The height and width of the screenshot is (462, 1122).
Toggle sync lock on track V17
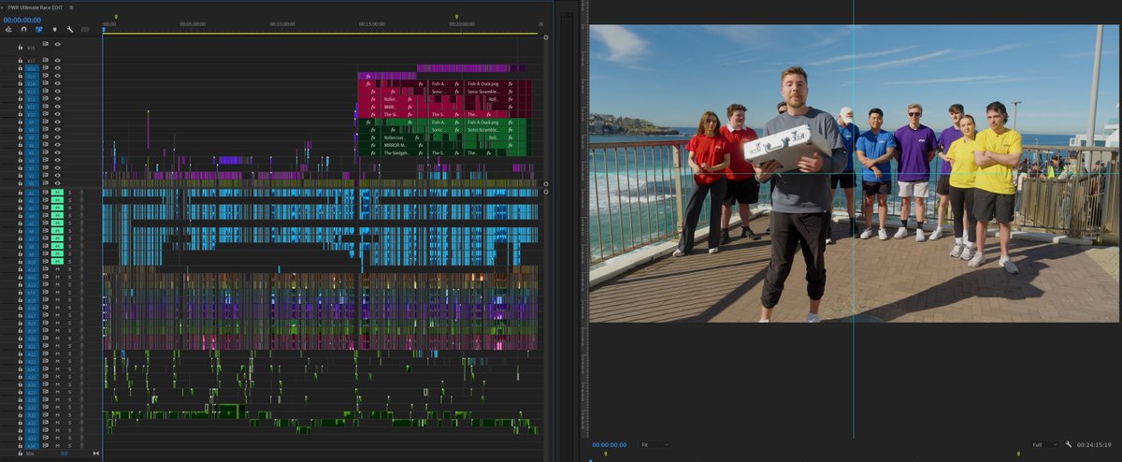click(45, 60)
